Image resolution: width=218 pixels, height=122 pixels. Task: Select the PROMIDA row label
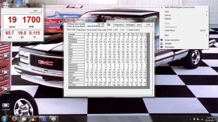coord(76,39)
